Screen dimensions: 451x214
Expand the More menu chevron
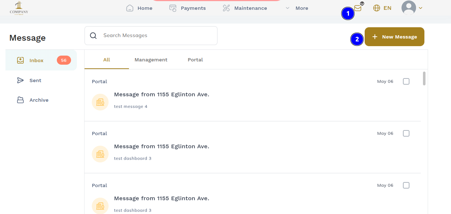pyautogui.click(x=288, y=8)
